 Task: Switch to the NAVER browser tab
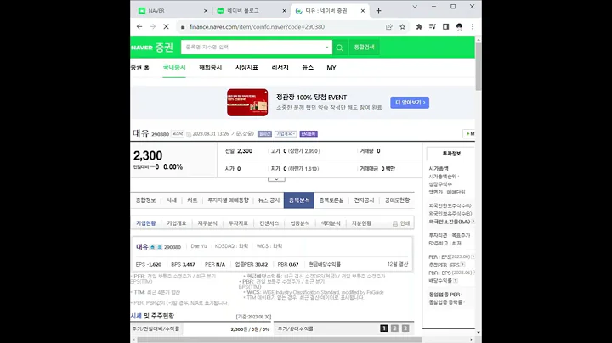coord(172,11)
